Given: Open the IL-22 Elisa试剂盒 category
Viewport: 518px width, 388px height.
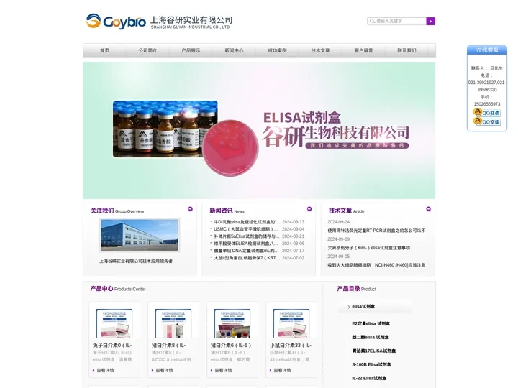Looking at the screenshot, I should point(369,378).
